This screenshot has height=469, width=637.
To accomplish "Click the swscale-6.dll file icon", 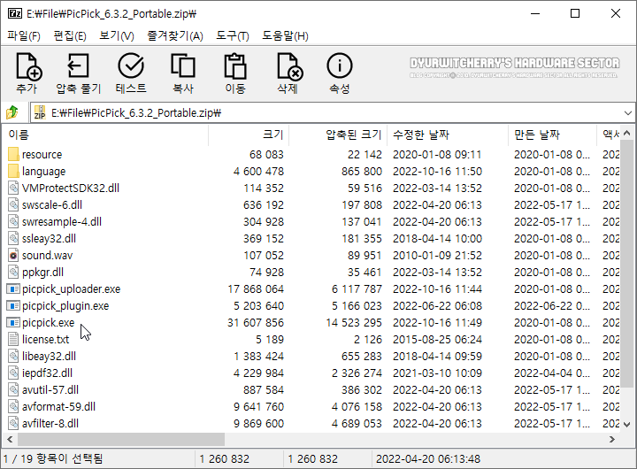I will pos(13,204).
